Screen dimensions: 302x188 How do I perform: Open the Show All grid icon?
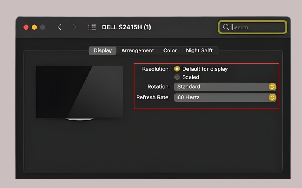tap(92, 27)
